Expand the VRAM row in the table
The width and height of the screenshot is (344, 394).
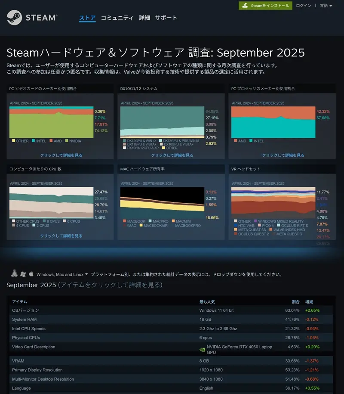pyautogui.click(x=19, y=361)
